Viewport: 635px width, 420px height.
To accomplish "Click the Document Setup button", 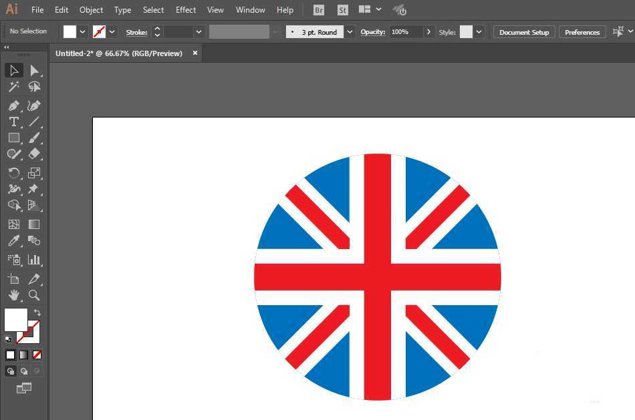I will (x=523, y=32).
